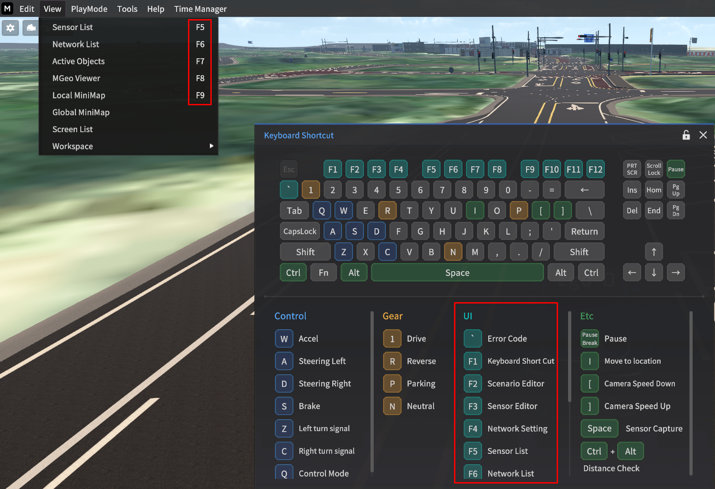Click the Space Sensor Capture key

599,428
